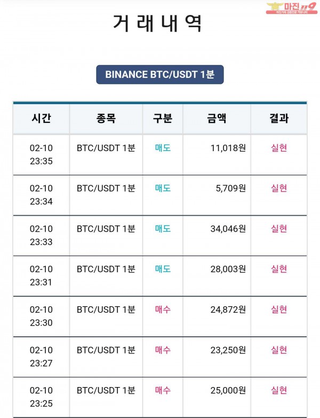Click the 28,003원 amount
320x418 pixels.
pos(228,269)
